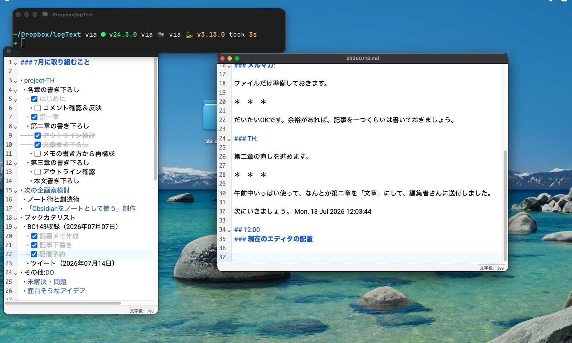Click the ## 12:00 heading
Viewport: 572px width, 343px height.
click(247, 230)
